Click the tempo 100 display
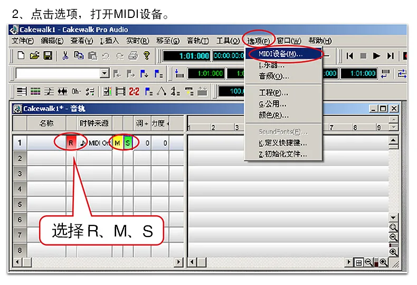The height and width of the screenshot is (285, 417). (231, 91)
